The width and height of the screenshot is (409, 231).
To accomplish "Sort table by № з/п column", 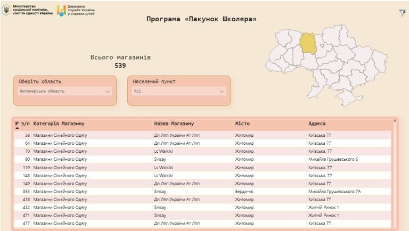I will tap(22, 123).
